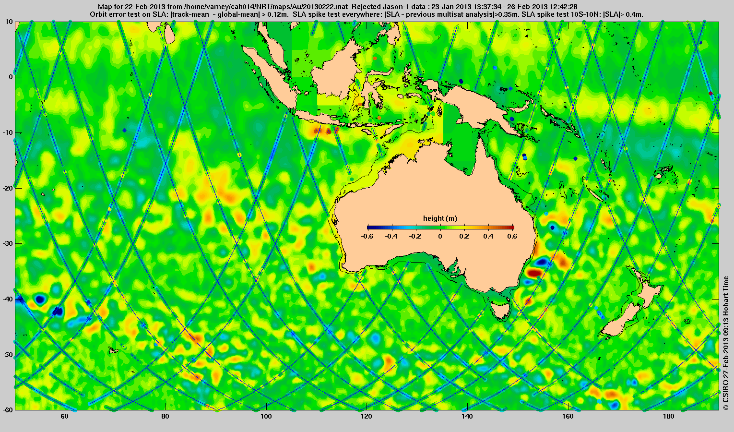
Task: Click longitude axis label 140
Action: click(x=467, y=417)
